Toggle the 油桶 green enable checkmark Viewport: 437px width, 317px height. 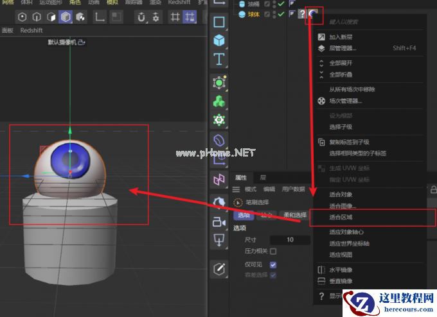pos(281,4)
